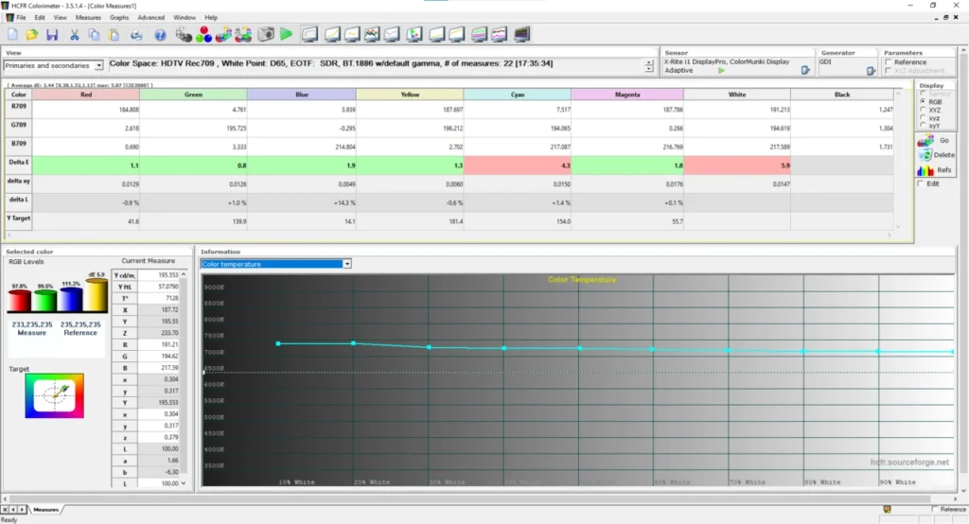Image resolution: width=969 pixels, height=524 pixels.
Task: Enable the Reference checkbox in Parameters
Action: coord(888,62)
